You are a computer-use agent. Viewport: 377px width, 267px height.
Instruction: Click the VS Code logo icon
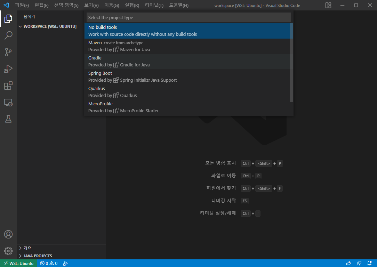click(x=7, y=5)
